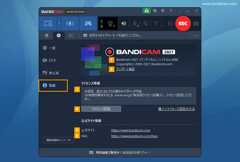240x162 pixels.
Task: Minimize to tray with the small dash button
Action: 180,11
